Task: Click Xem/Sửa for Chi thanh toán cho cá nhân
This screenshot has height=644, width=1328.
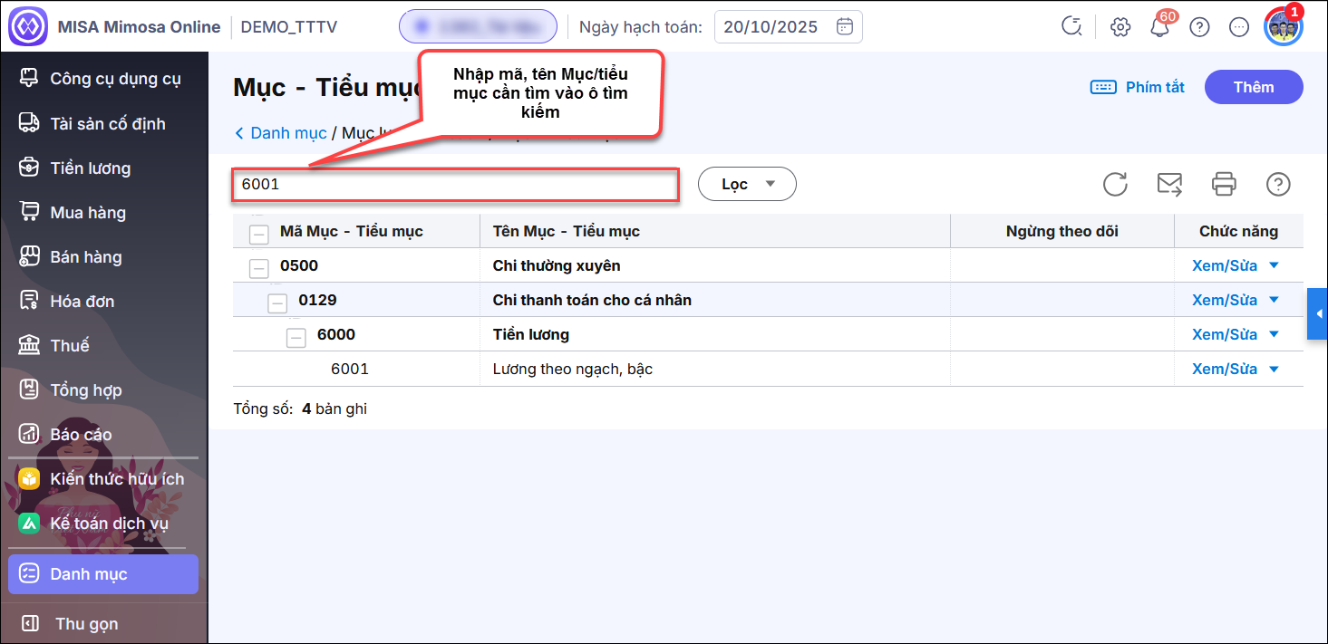Action: click(x=1225, y=300)
